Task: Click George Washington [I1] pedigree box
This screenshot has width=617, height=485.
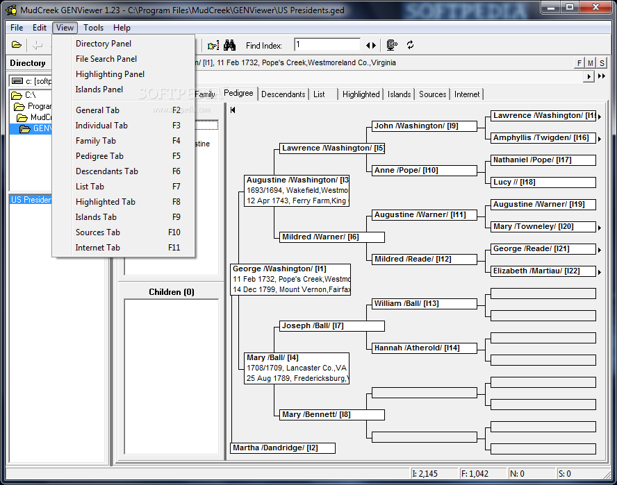Action: point(290,280)
